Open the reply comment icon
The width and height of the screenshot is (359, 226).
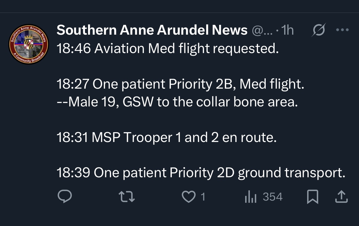click(65, 197)
